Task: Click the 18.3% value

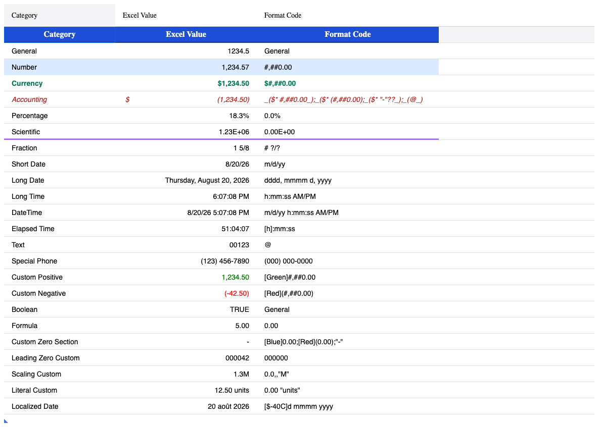Action: tap(186, 116)
